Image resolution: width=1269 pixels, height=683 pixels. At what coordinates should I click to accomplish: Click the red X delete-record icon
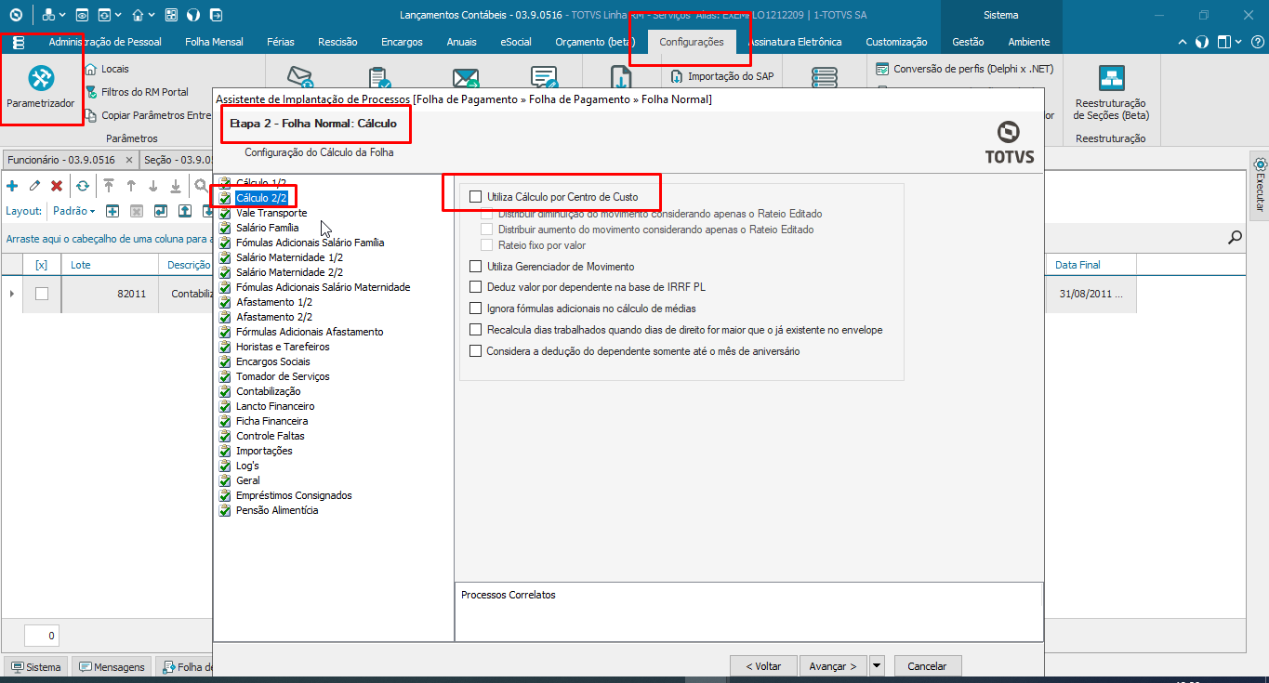point(57,186)
